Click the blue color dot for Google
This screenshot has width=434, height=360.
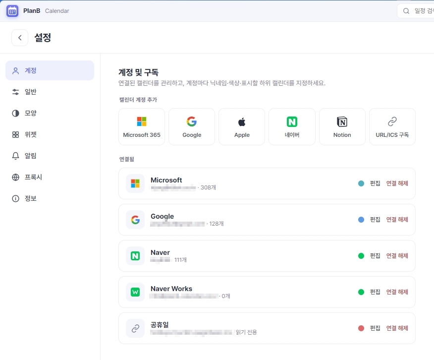click(x=361, y=220)
